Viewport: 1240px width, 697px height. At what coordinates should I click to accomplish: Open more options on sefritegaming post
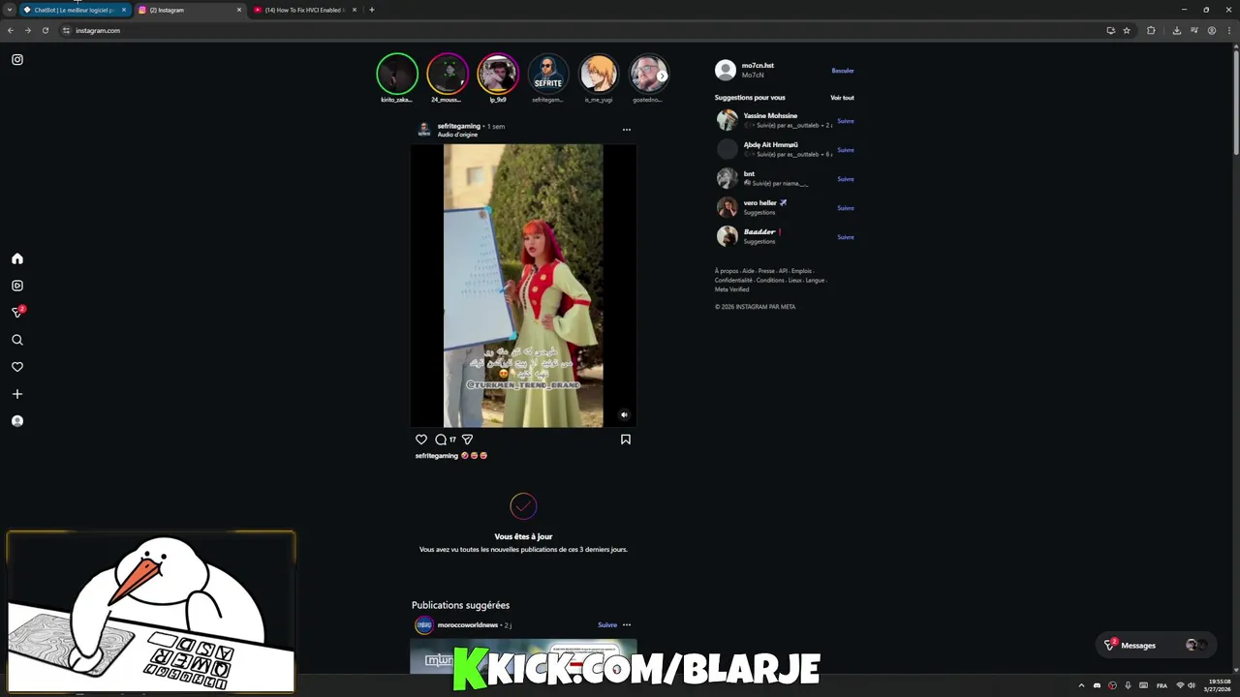627,130
